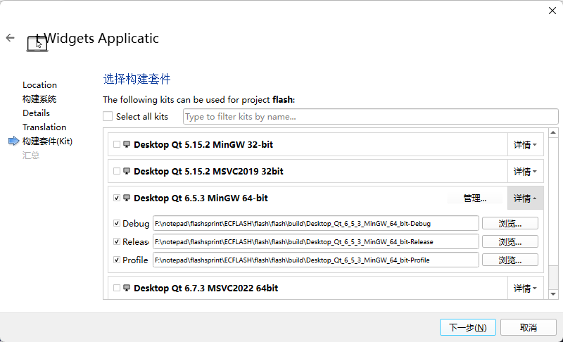Click the Release build directory field
The image size is (563, 342).
(x=315, y=241)
